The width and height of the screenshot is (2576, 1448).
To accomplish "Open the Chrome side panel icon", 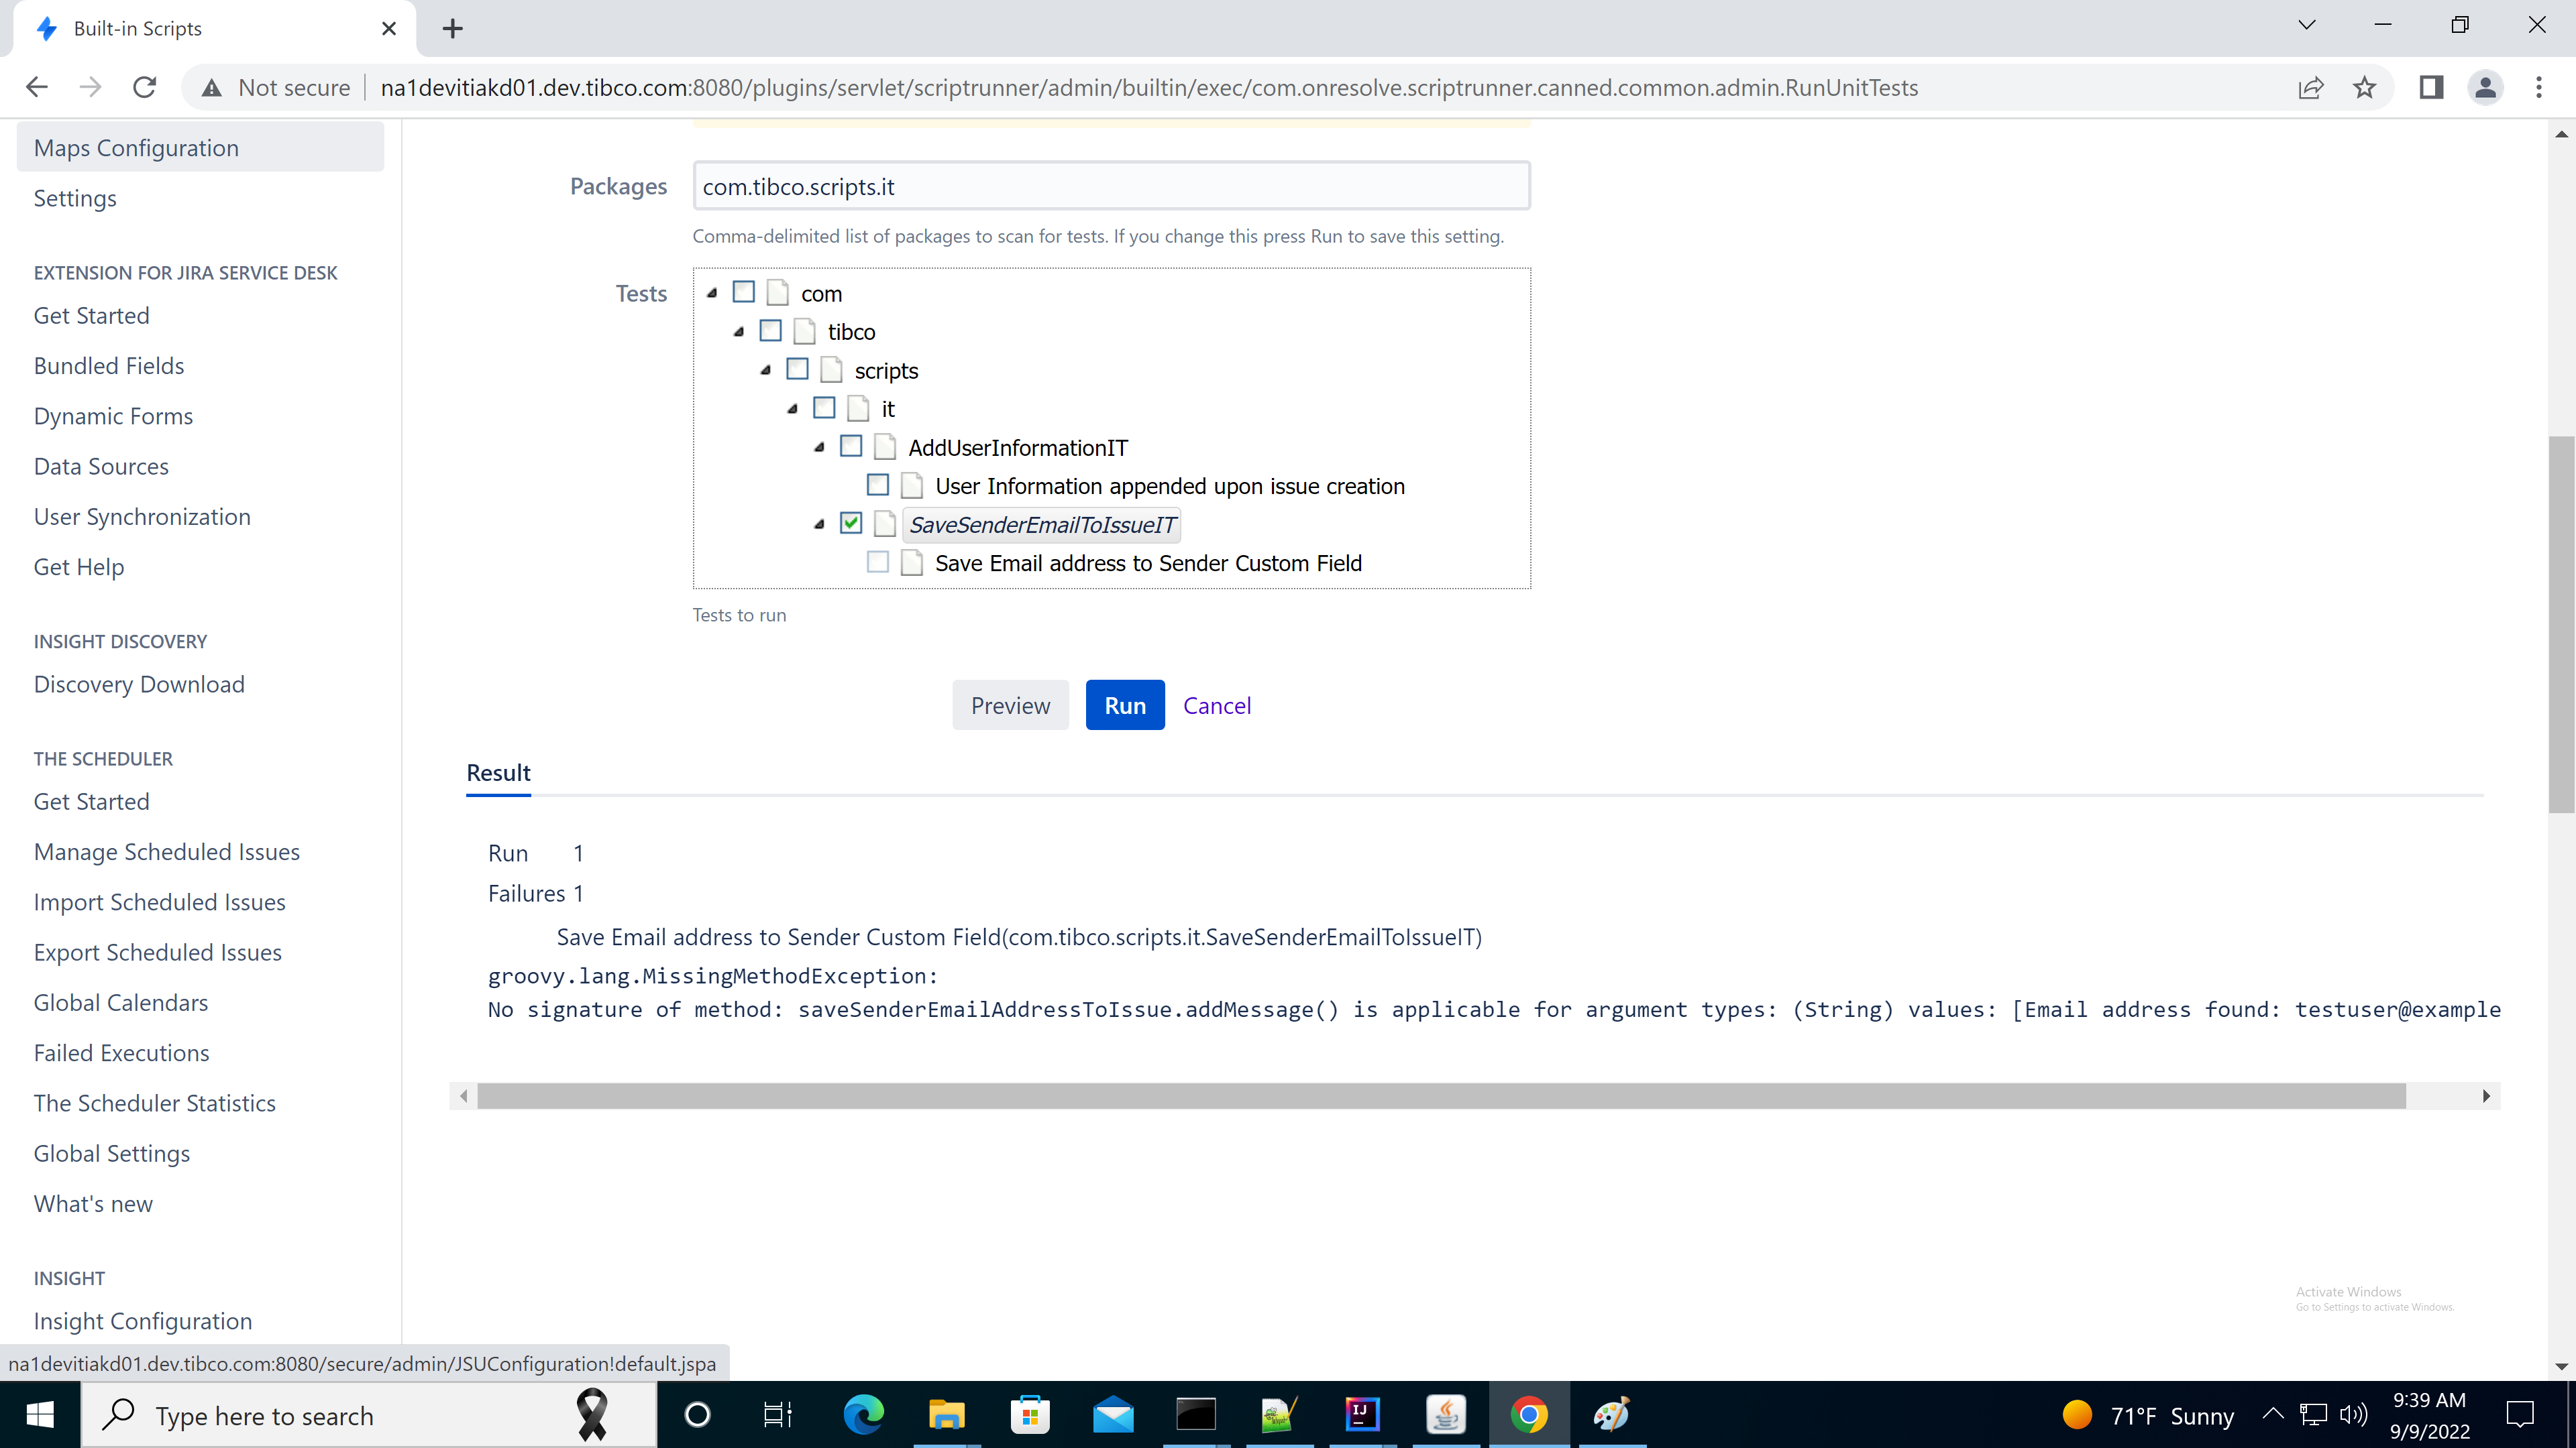I will (2431, 88).
